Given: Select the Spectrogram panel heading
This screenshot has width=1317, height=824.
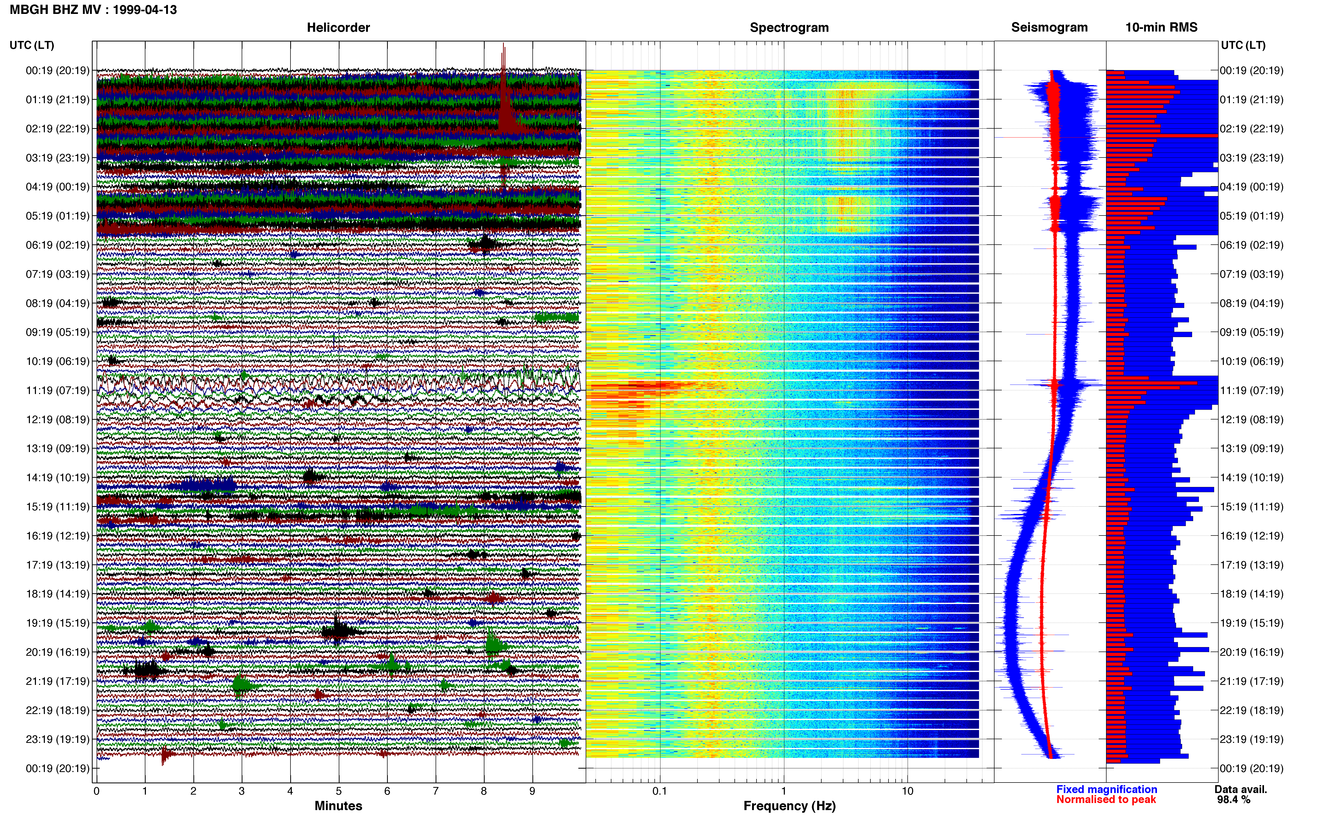Looking at the screenshot, I should [x=789, y=27].
